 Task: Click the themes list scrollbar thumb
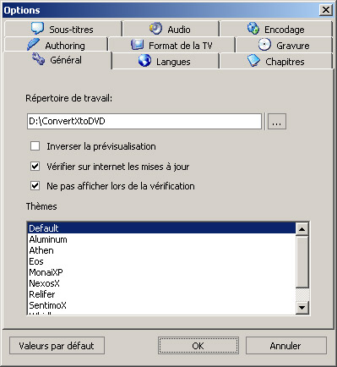click(x=302, y=261)
